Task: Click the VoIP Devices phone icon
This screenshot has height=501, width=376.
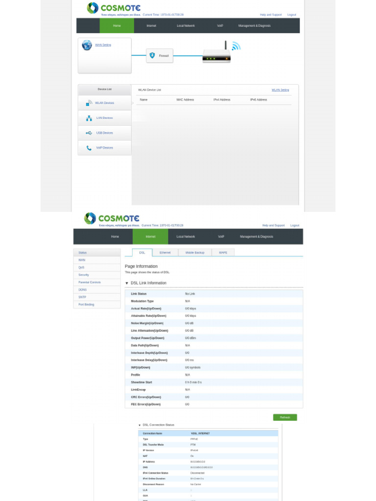Action: [x=89, y=148]
